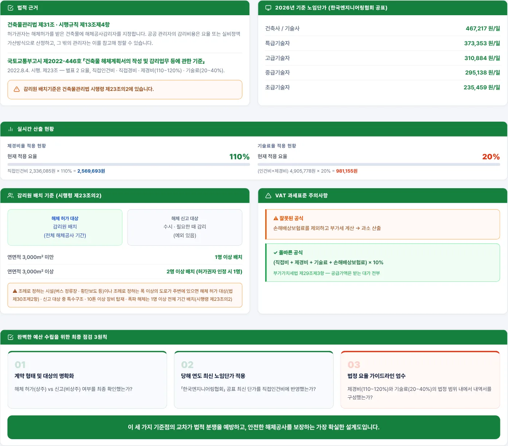Screen dimensions: 508x446
Task: Click the checklist icon beside 법적 근거
Action: click(11, 8)
